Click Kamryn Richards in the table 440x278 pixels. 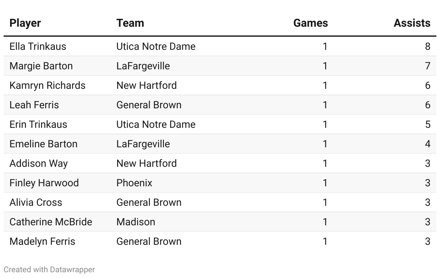pos(48,86)
